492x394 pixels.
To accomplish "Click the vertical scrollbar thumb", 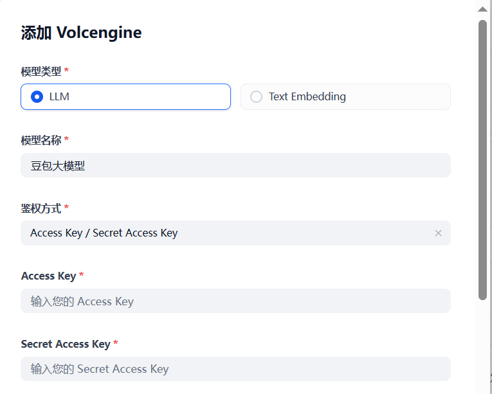I will [482, 159].
